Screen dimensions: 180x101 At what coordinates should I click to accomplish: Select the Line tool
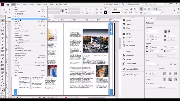pos(3,41)
